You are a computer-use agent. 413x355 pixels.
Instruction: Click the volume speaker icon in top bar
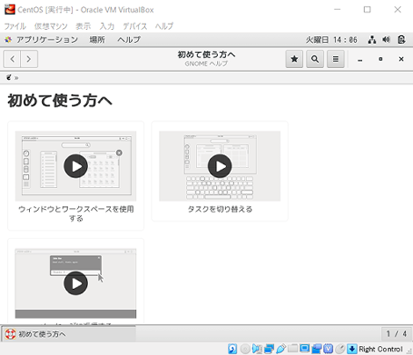(x=387, y=40)
